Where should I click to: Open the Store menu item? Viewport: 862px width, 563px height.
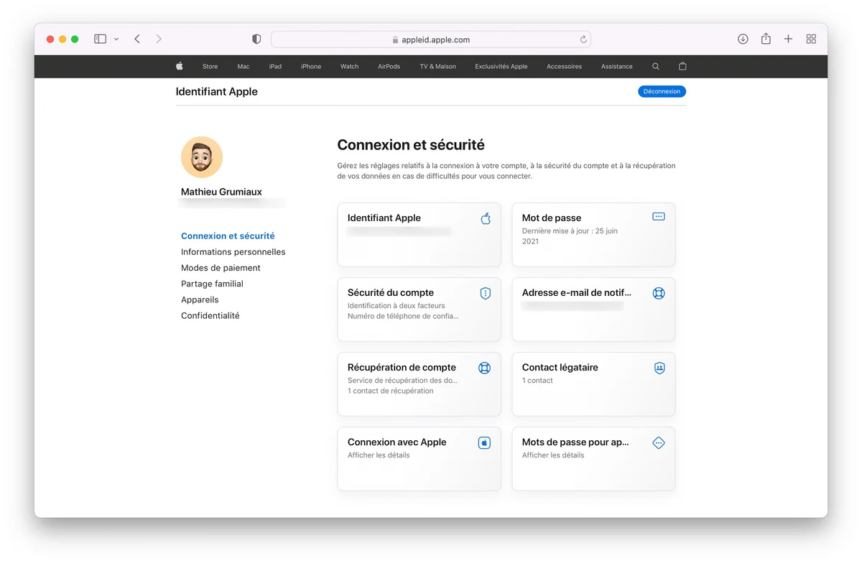210,66
